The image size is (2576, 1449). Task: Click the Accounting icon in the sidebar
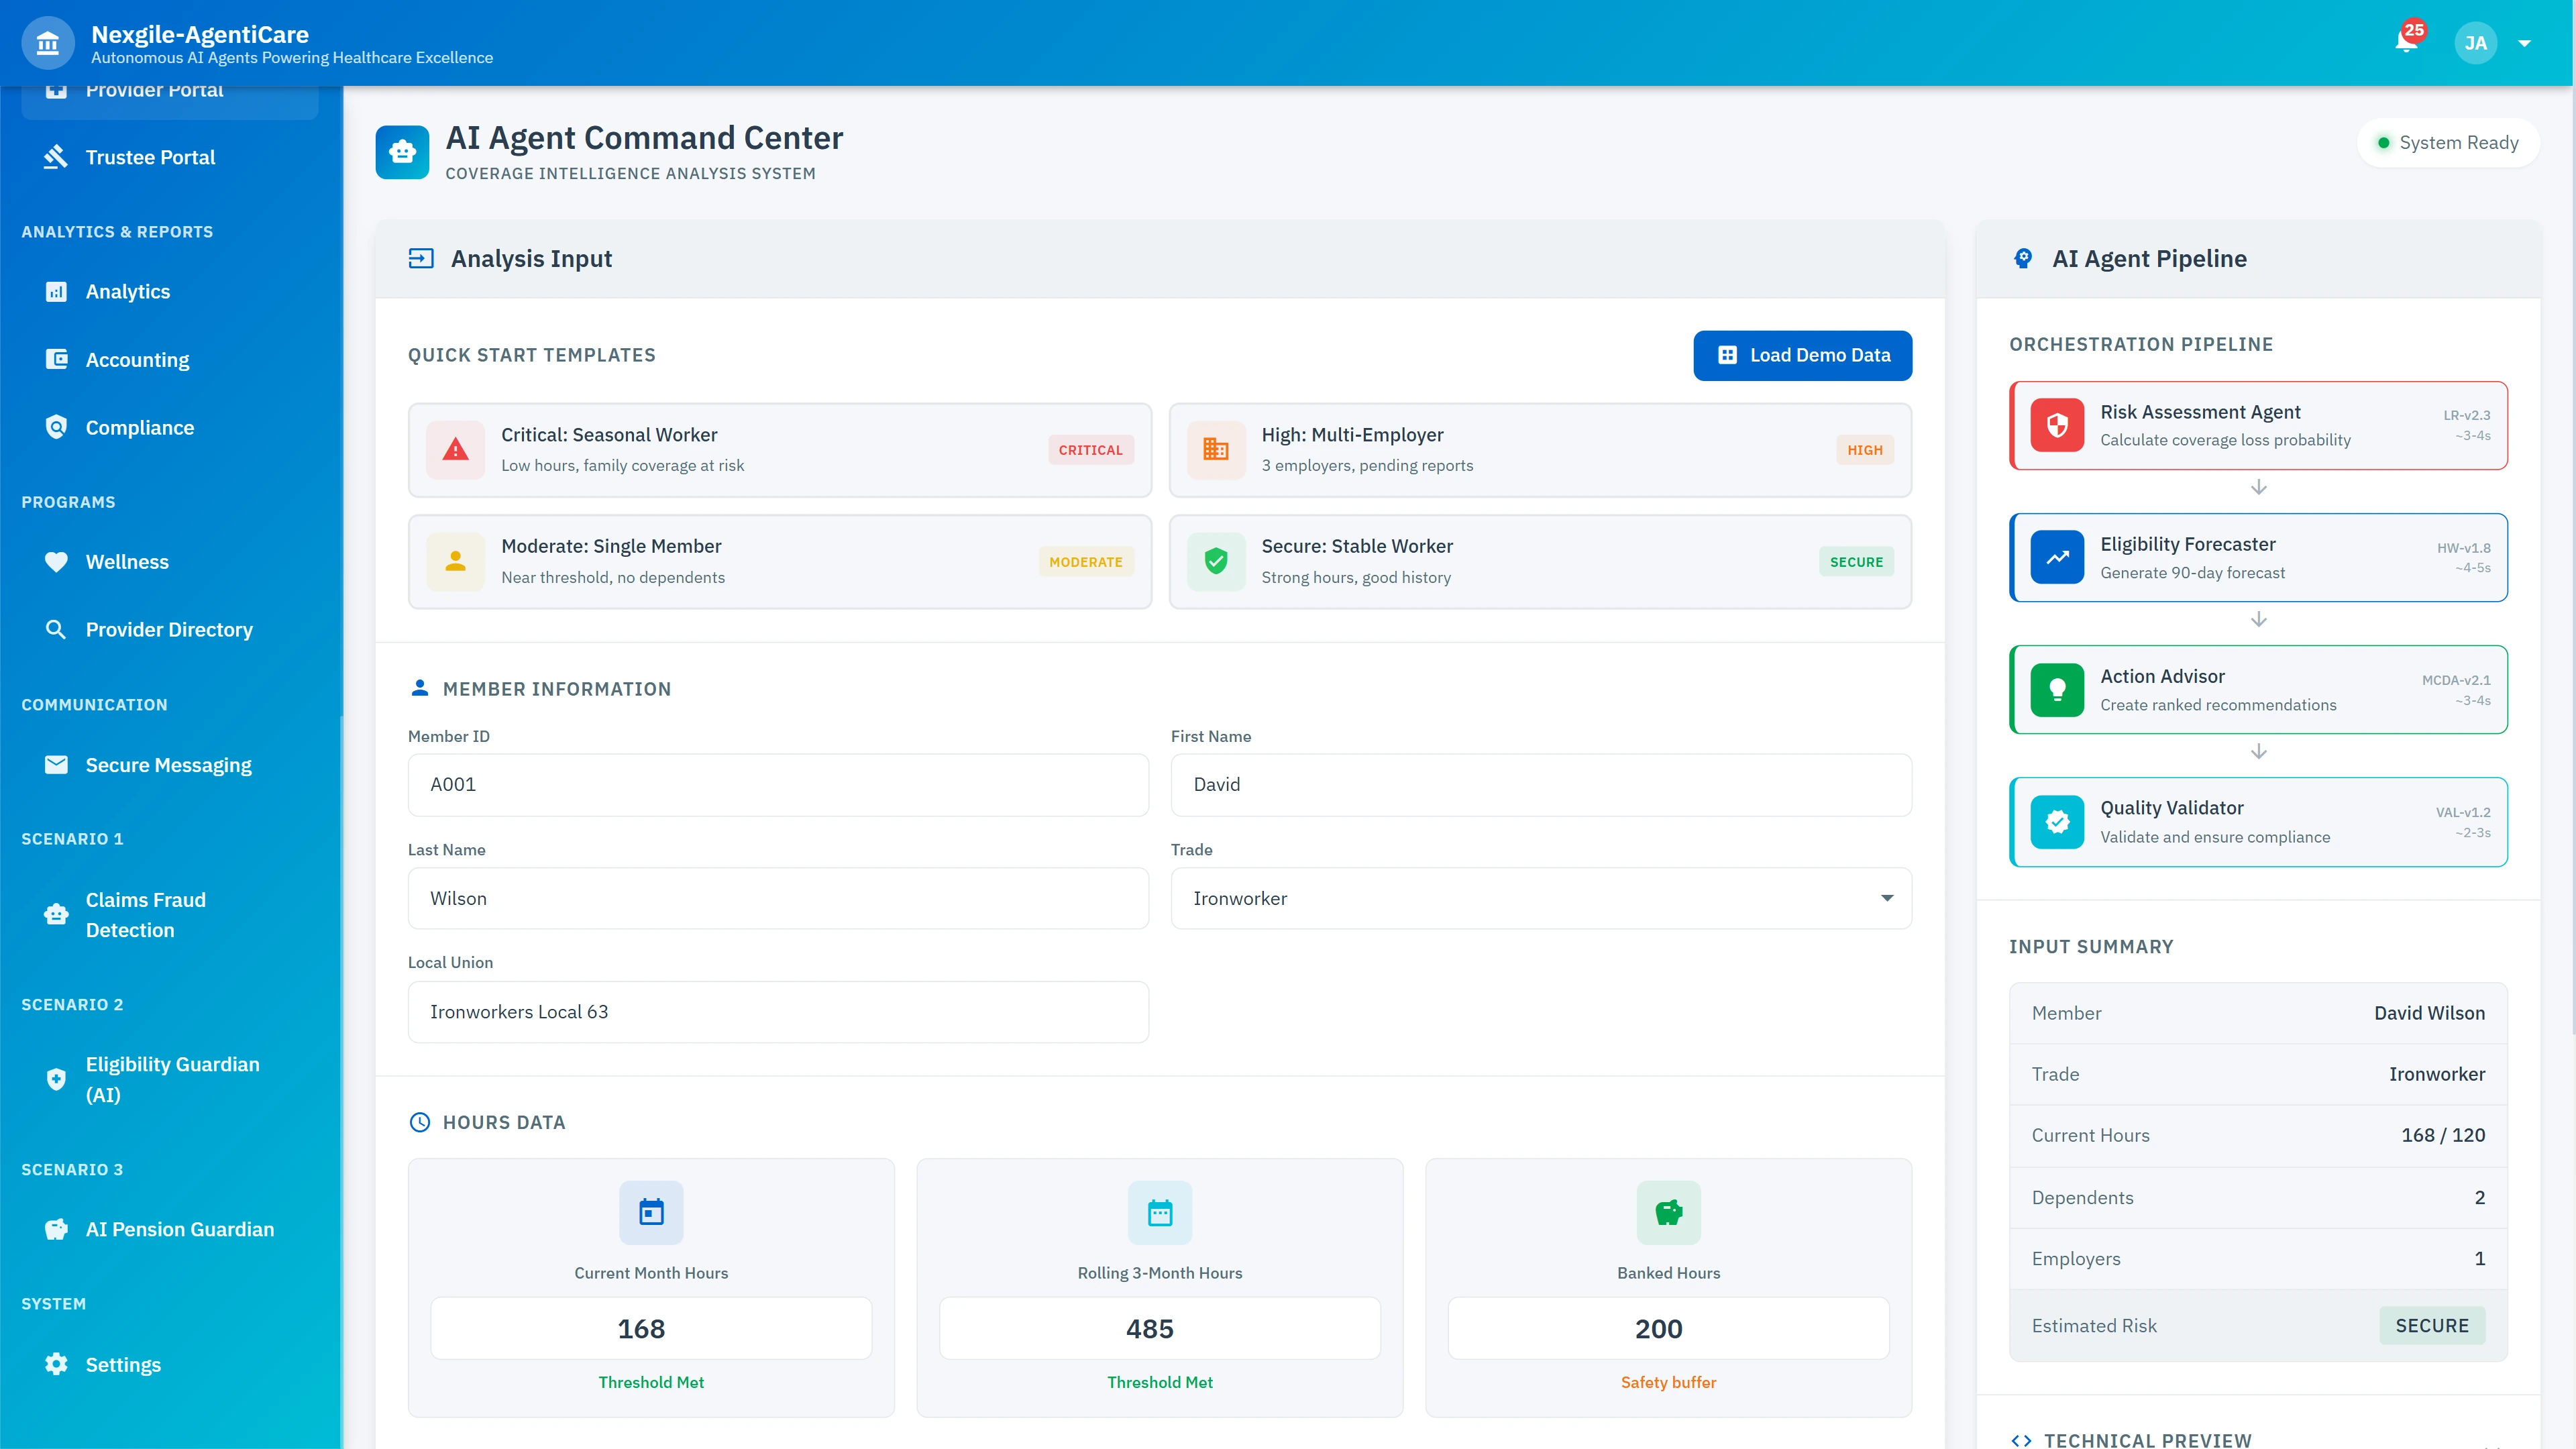(x=57, y=359)
